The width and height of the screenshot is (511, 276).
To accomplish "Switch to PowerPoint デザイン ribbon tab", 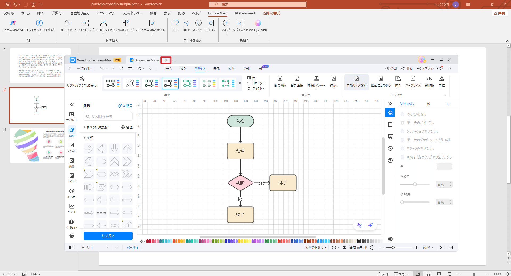I will (x=57, y=13).
